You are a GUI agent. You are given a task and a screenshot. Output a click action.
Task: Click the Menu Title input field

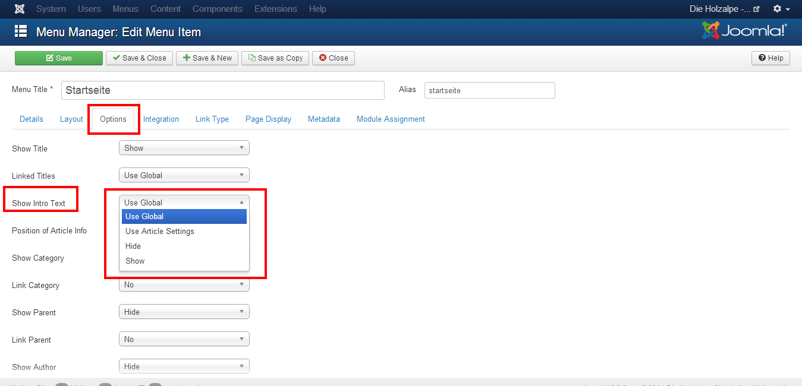point(223,90)
